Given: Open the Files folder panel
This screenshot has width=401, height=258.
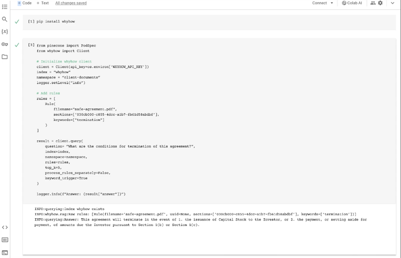Looking at the screenshot, I should pyautogui.click(x=5, y=57).
